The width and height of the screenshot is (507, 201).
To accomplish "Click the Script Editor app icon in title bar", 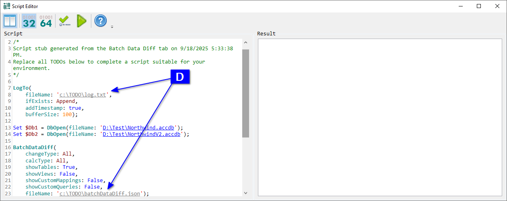I will [x=6, y=6].
